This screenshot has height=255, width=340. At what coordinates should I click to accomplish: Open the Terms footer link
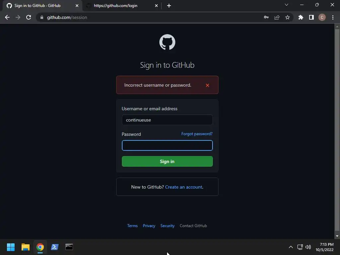pyautogui.click(x=132, y=226)
